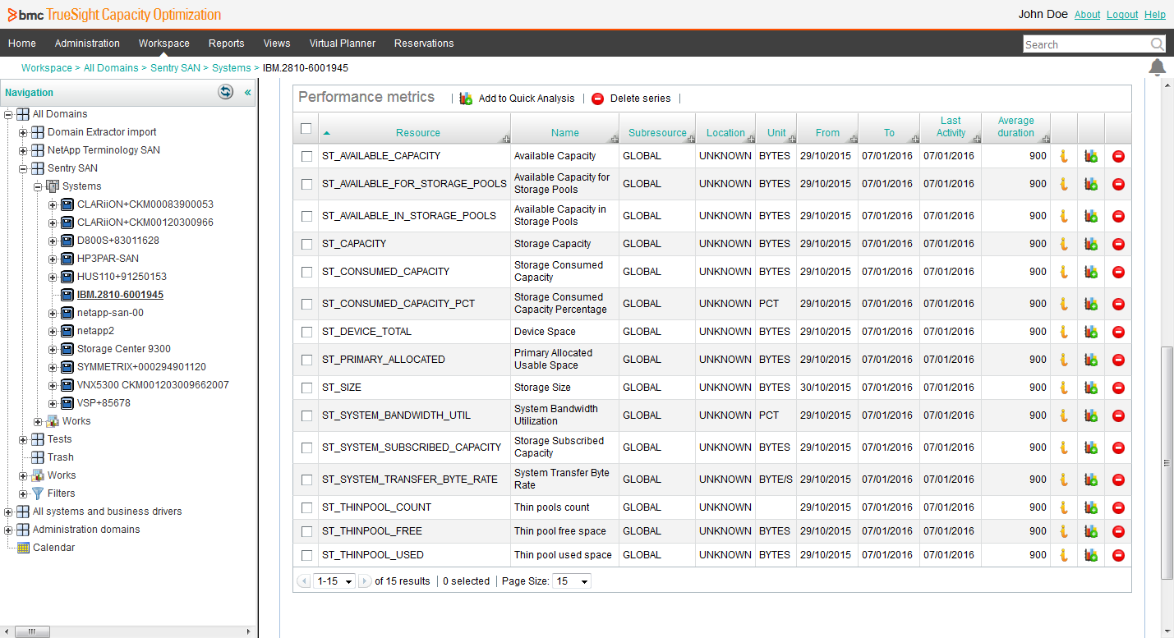Add ST_SYSTEM_BANDWIDTH_UTIL to quick analysis
This screenshot has width=1174, height=638.
pos(1091,415)
